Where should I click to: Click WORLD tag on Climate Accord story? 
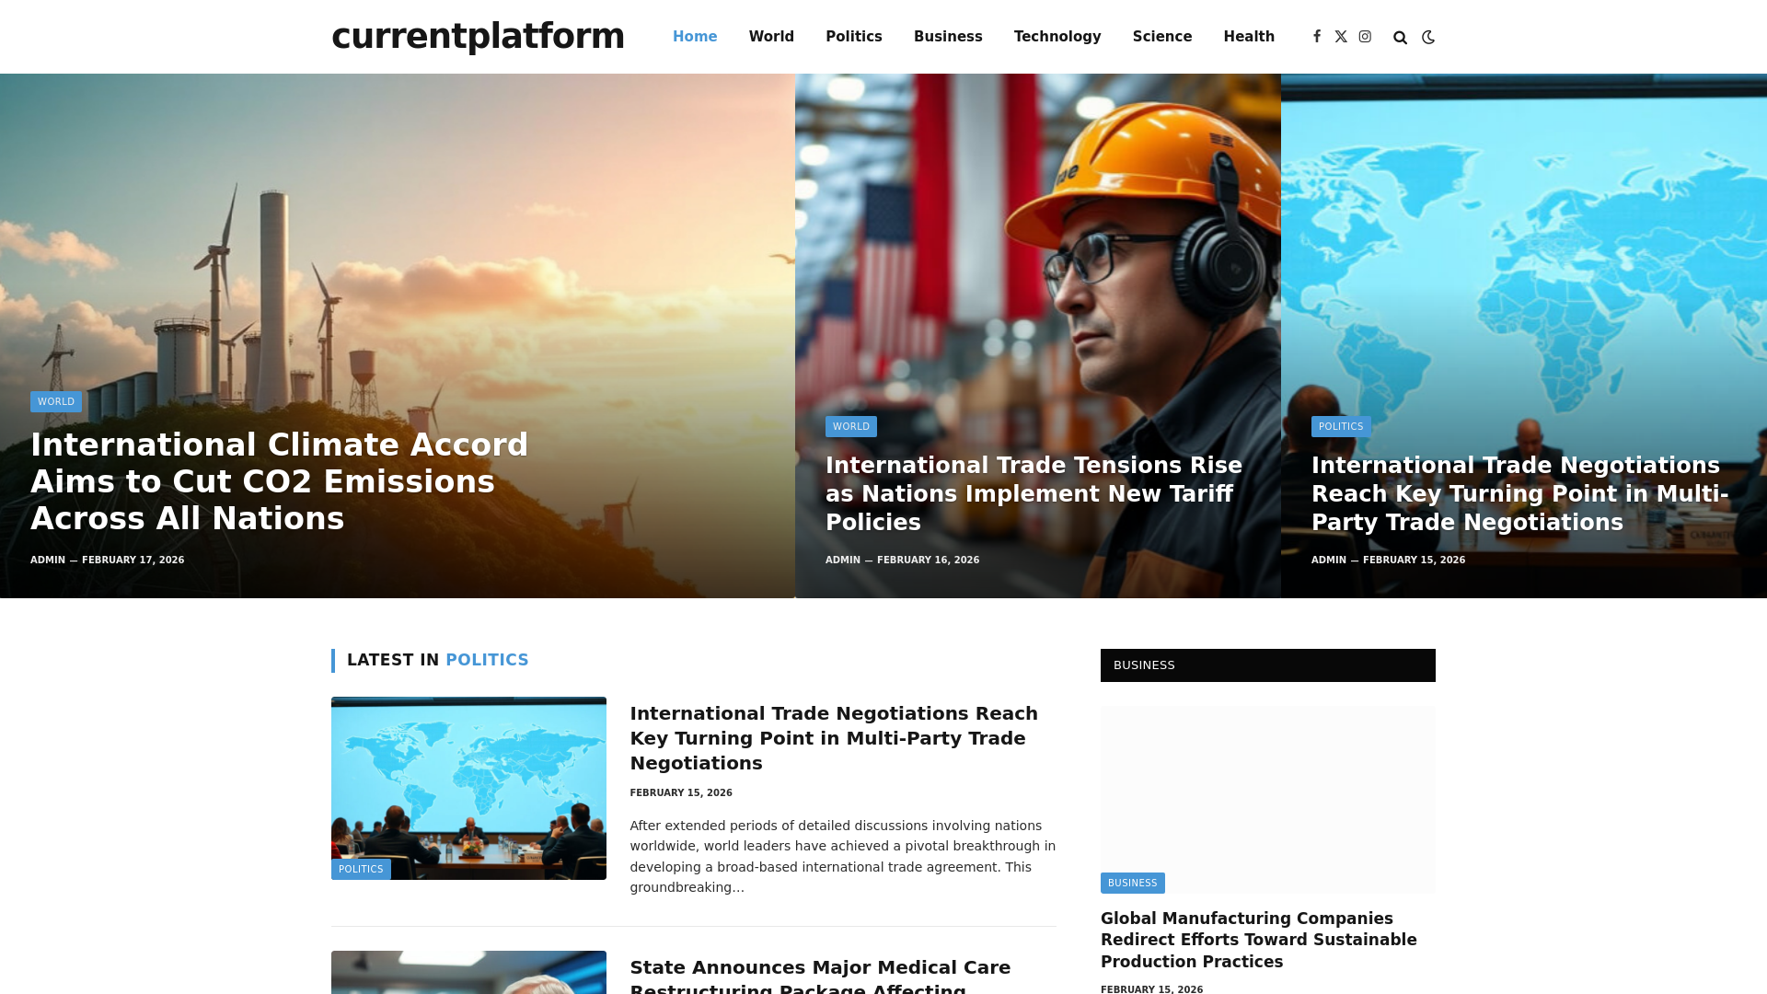pos(56,401)
